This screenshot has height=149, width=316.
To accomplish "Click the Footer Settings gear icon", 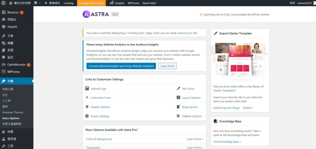I will pos(87,116).
